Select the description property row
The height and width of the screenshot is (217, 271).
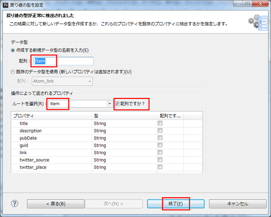tap(107, 130)
